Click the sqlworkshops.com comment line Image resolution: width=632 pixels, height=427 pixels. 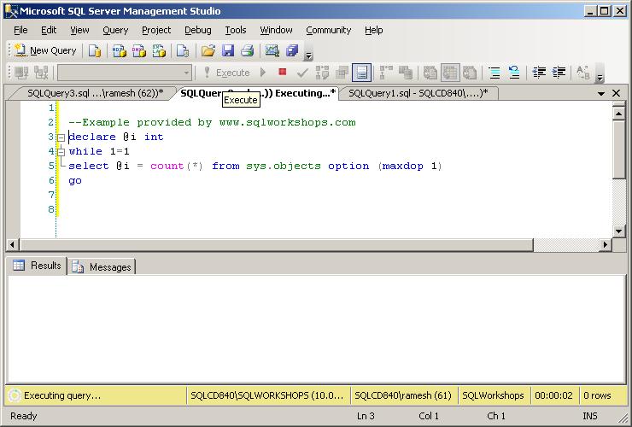coord(212,123)
